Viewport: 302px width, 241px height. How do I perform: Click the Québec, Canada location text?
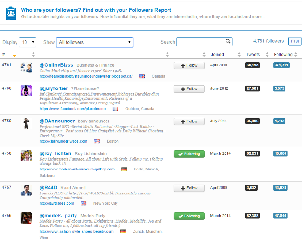tap(140, 109)
